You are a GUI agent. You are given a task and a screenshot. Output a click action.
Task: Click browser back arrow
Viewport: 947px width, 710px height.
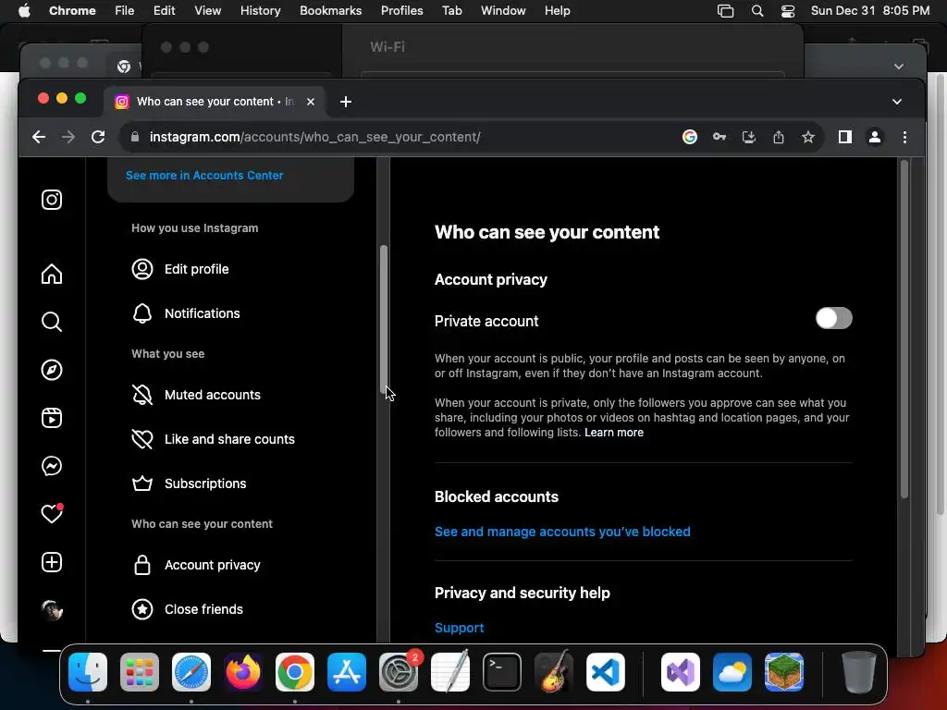click(x=39, y=137)
